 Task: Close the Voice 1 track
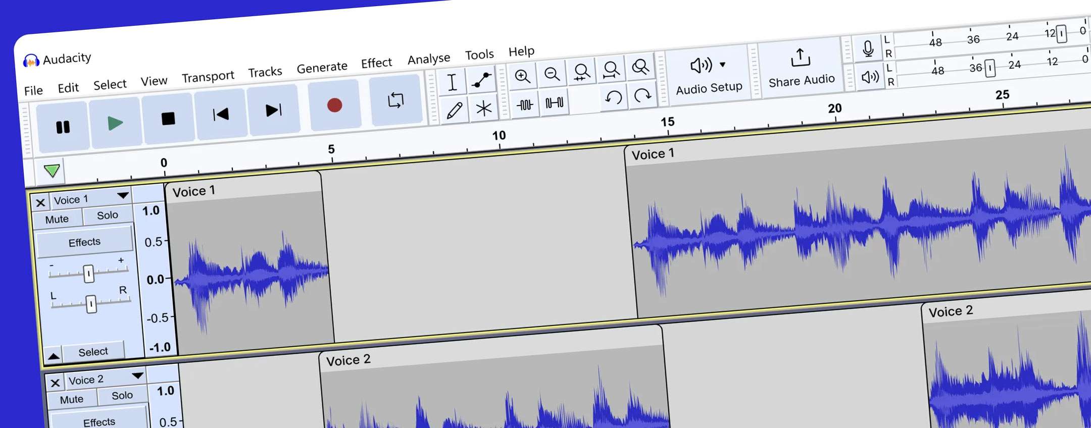[40, 203]
